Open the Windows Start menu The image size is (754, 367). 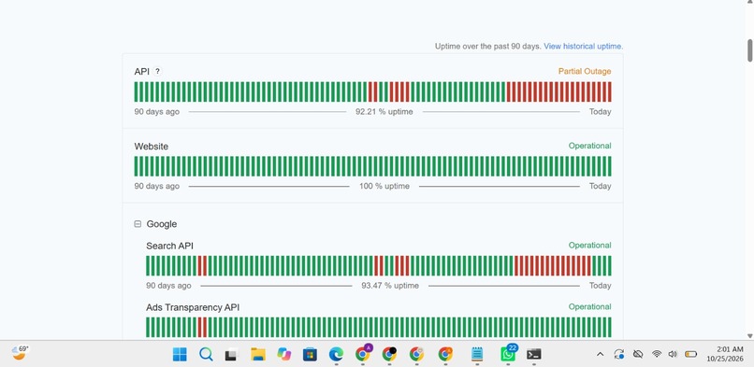[180, 354]
